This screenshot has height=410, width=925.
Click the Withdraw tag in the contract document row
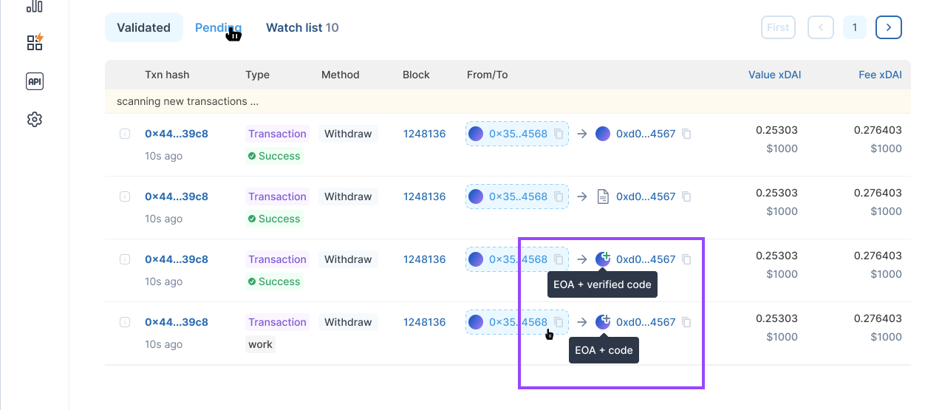point(348,197)
